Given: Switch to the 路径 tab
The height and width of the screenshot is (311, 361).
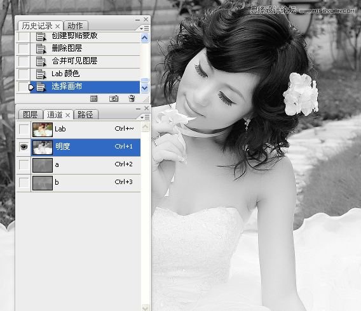Looking at the screenshot, I should (86, 114).
